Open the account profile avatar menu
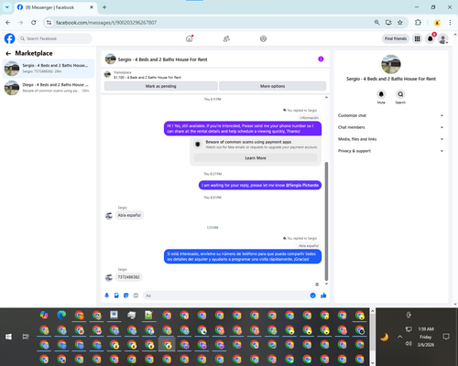 click(443, 38)
